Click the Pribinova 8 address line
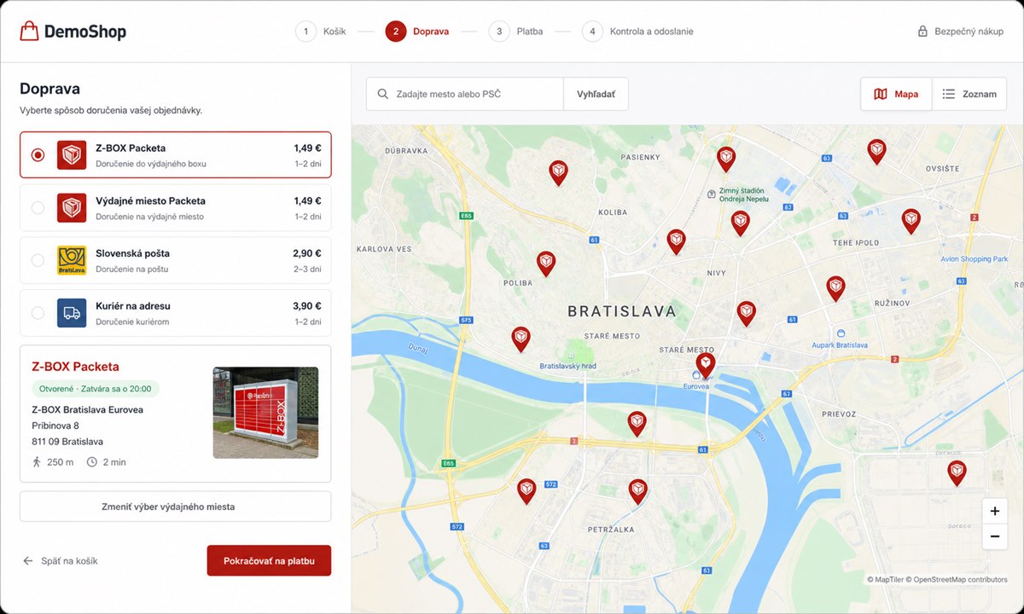1024x614 pixels. (x=55, y=426)
